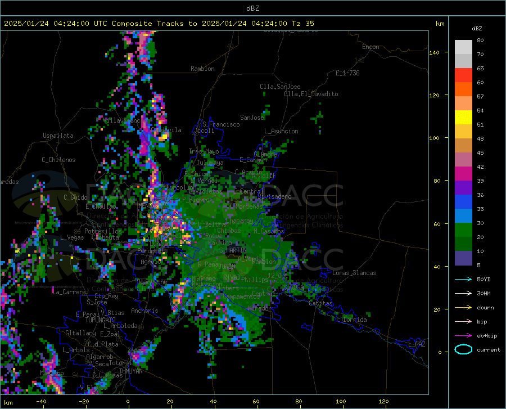
Task: Click the 60 tick on the vertical km axis
Action: coord(437,224)
